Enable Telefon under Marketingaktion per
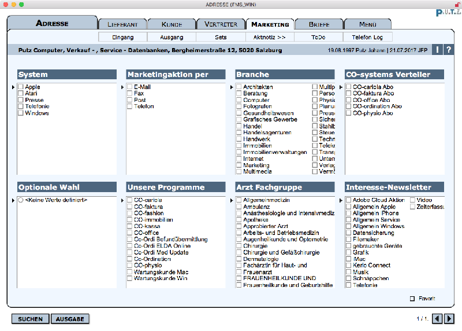 [x=129, y=106]
